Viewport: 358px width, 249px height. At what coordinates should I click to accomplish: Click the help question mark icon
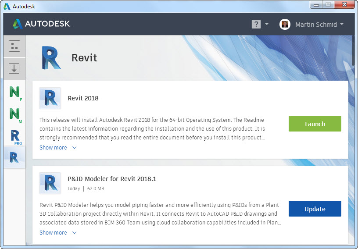click(256, 24)
